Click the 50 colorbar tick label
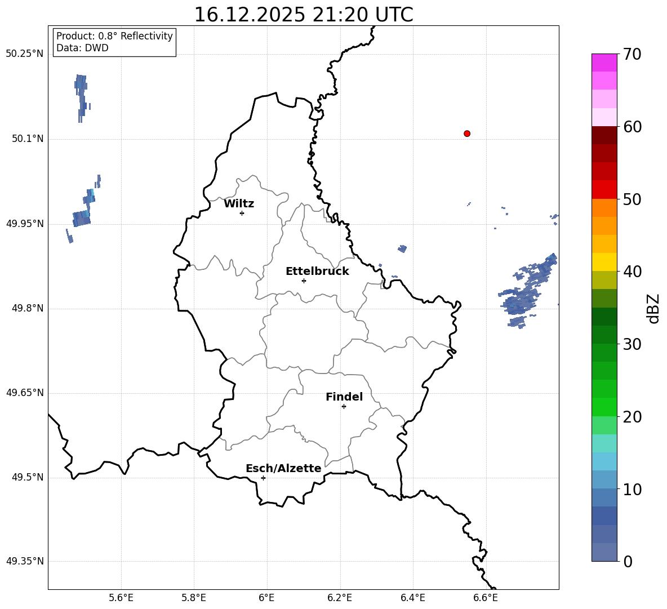The height and width of the screenshot is (609, 667). (x=632, y=199)
